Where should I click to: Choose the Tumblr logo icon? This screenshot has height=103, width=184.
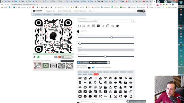coord(80,92)
